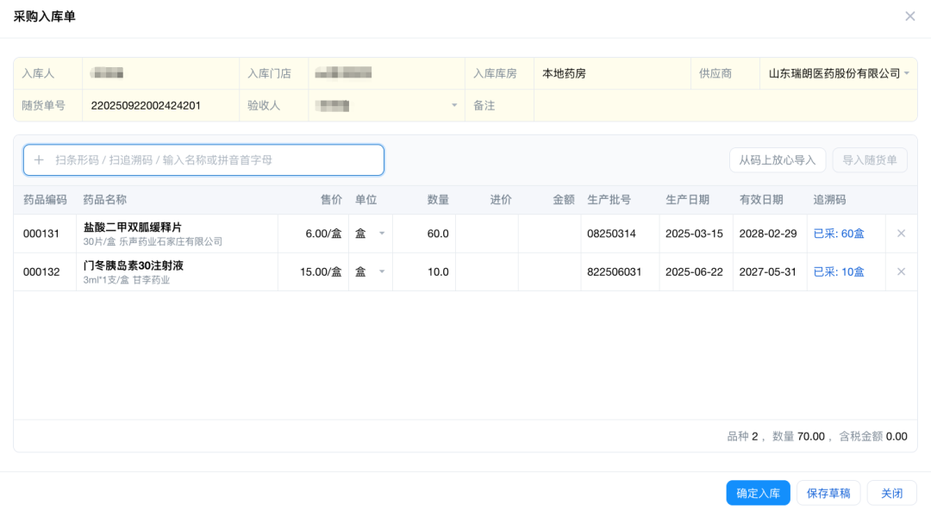Open unit dropdown for 门冬胰岛素30注射液
Image resolution: width=931 pixels, height=511 pixels.
point(370,271)
